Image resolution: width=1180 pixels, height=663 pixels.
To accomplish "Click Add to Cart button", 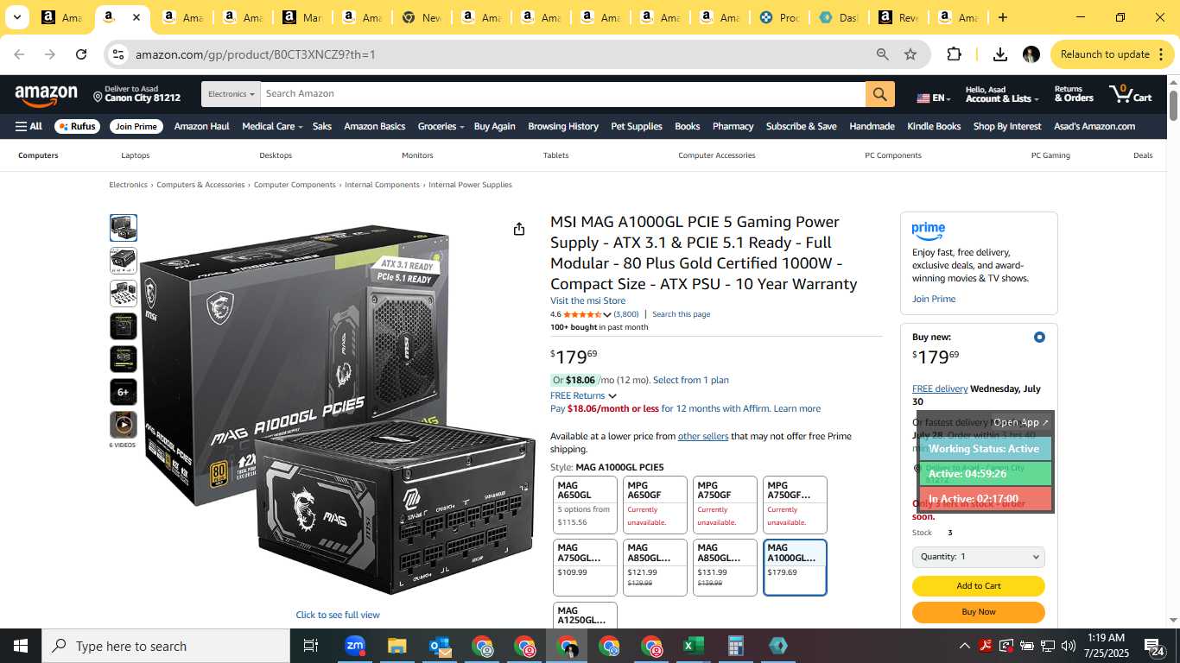I will tap(978, 586).
